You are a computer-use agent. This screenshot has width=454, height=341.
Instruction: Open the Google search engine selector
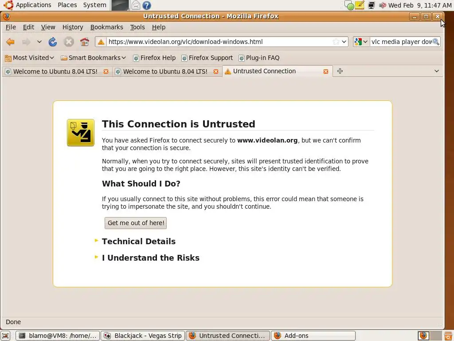pos(361,42)
